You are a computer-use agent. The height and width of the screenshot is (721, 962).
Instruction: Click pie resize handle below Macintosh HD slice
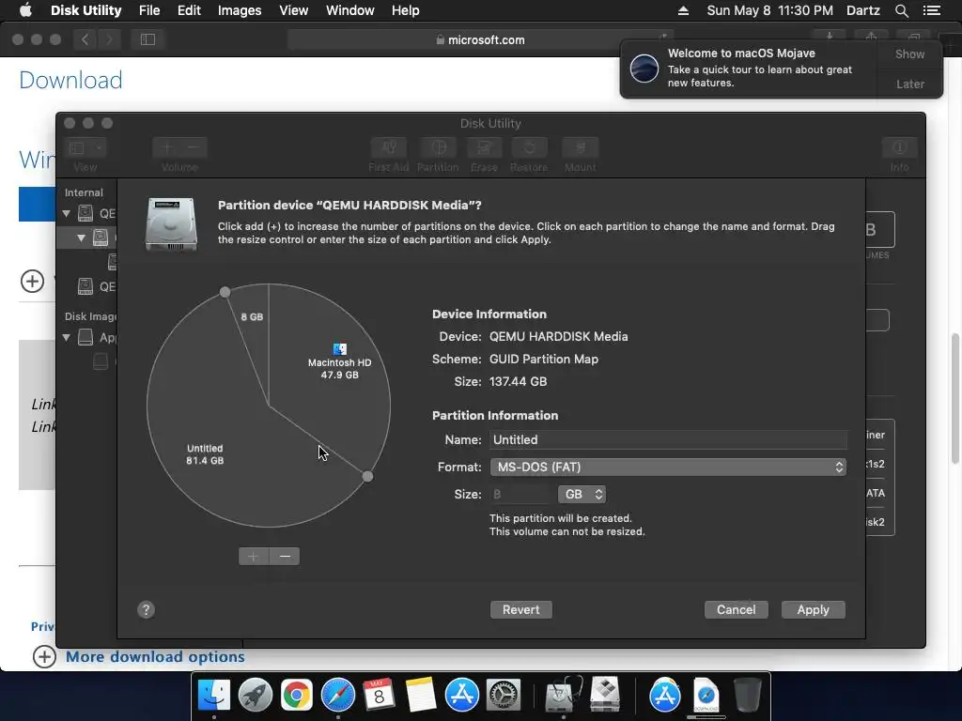tap(367, 476)
